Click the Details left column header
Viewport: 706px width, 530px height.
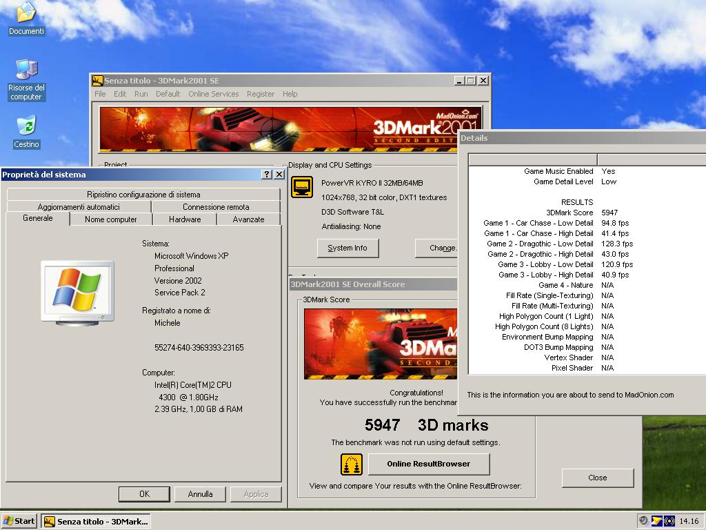(x=533, y=159)
